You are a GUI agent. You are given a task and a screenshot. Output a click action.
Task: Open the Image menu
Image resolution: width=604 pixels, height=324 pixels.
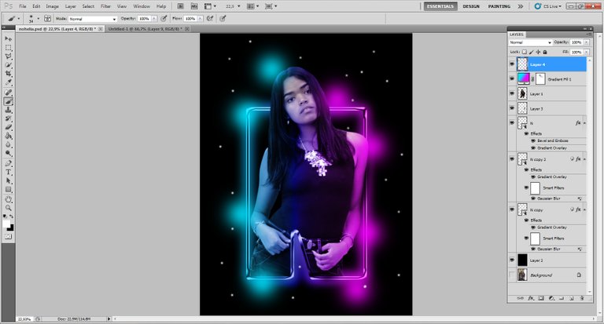click(53, 6)
